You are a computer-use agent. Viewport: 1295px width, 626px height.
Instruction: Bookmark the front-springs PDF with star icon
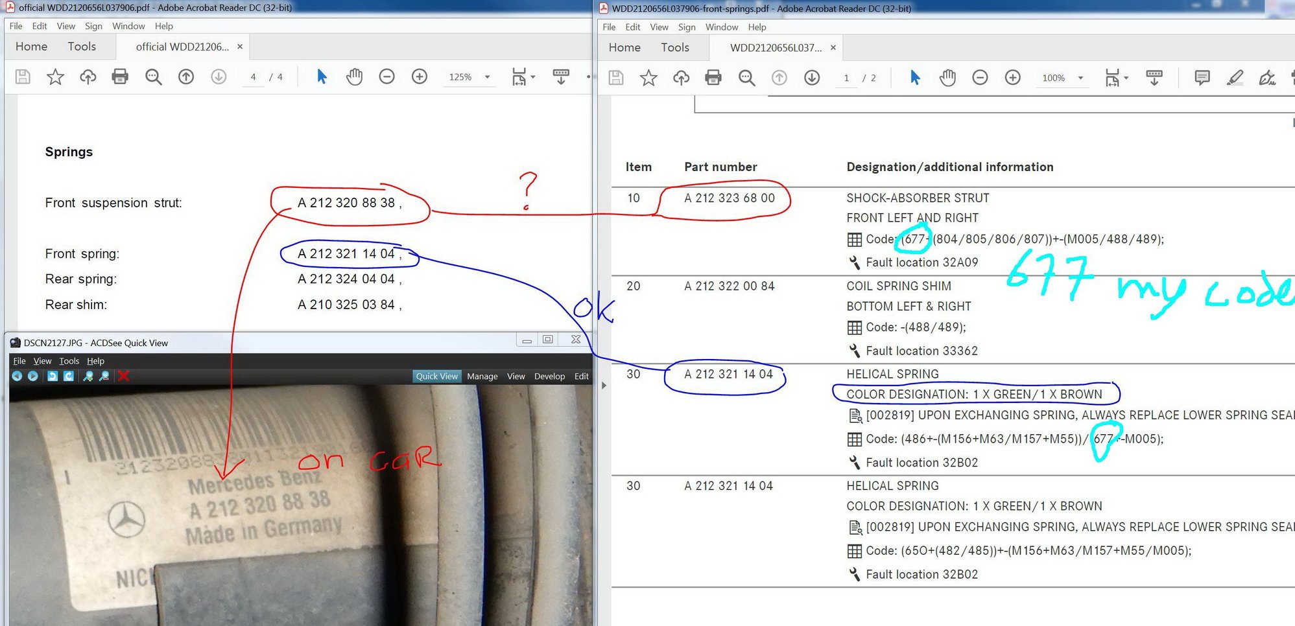point(648,78)
